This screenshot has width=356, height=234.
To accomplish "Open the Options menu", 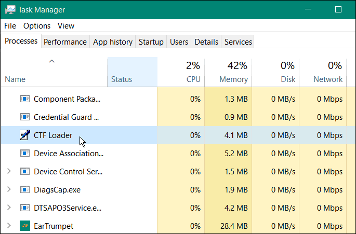I will coord(37,26).
